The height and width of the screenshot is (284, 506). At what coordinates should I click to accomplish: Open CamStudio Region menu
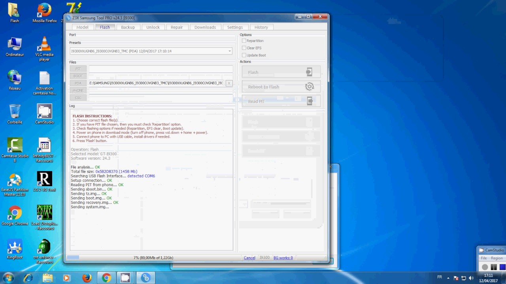coord(497,258)
